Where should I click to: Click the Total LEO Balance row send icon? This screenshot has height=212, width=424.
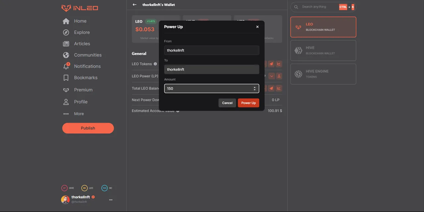click(x=271, y=88)
